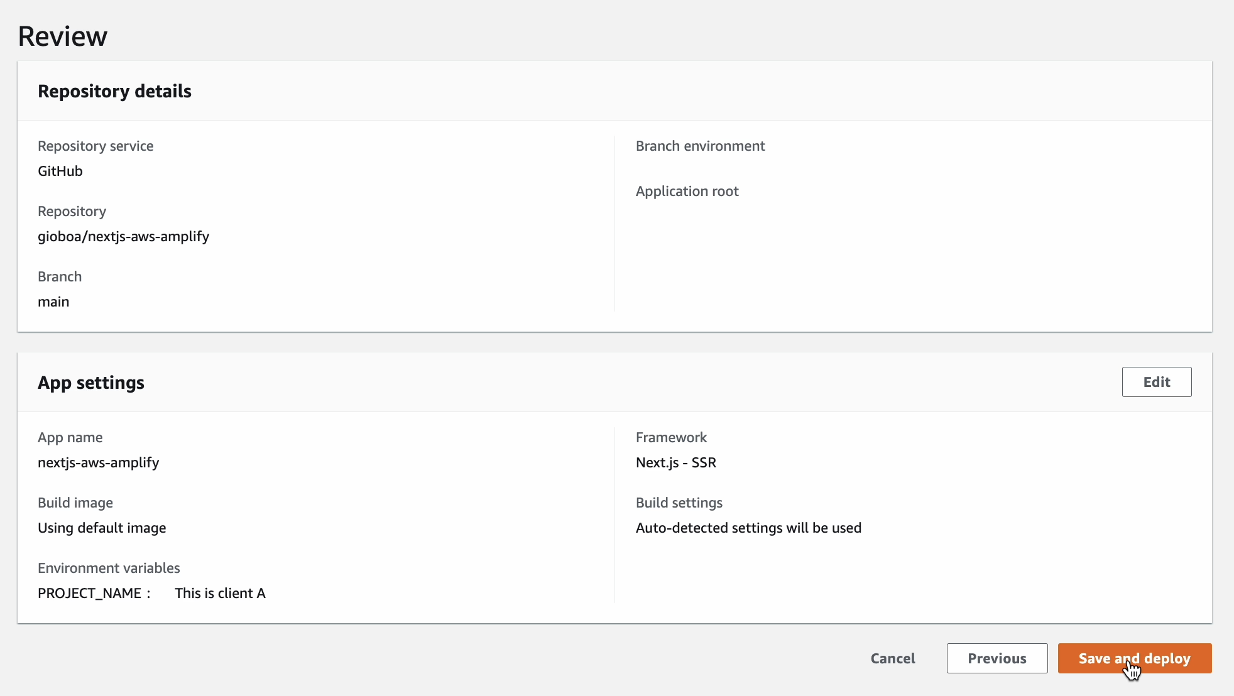Select the nextjs-aws-amplify app name value

click(x=98, y=462)
